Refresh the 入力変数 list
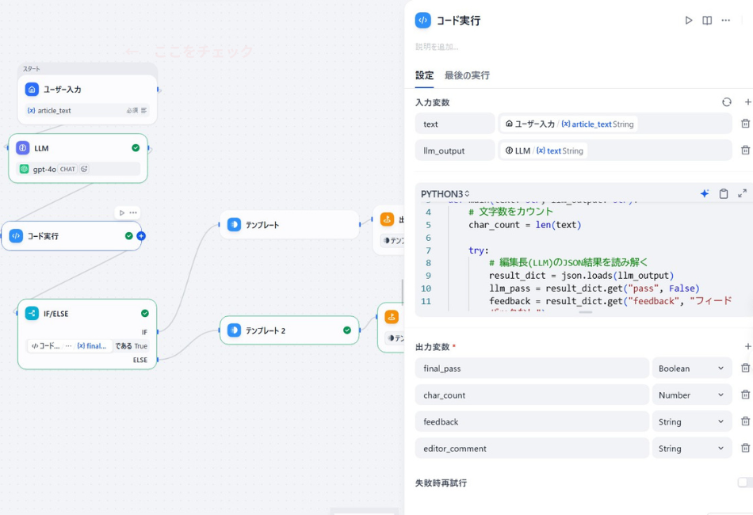This screenshot has width=753, height=515. coord(727,101)
